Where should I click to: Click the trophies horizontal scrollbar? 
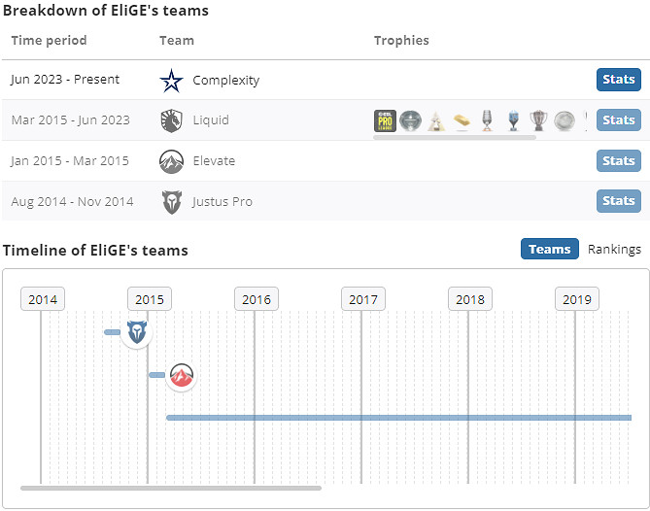point(454,138)
